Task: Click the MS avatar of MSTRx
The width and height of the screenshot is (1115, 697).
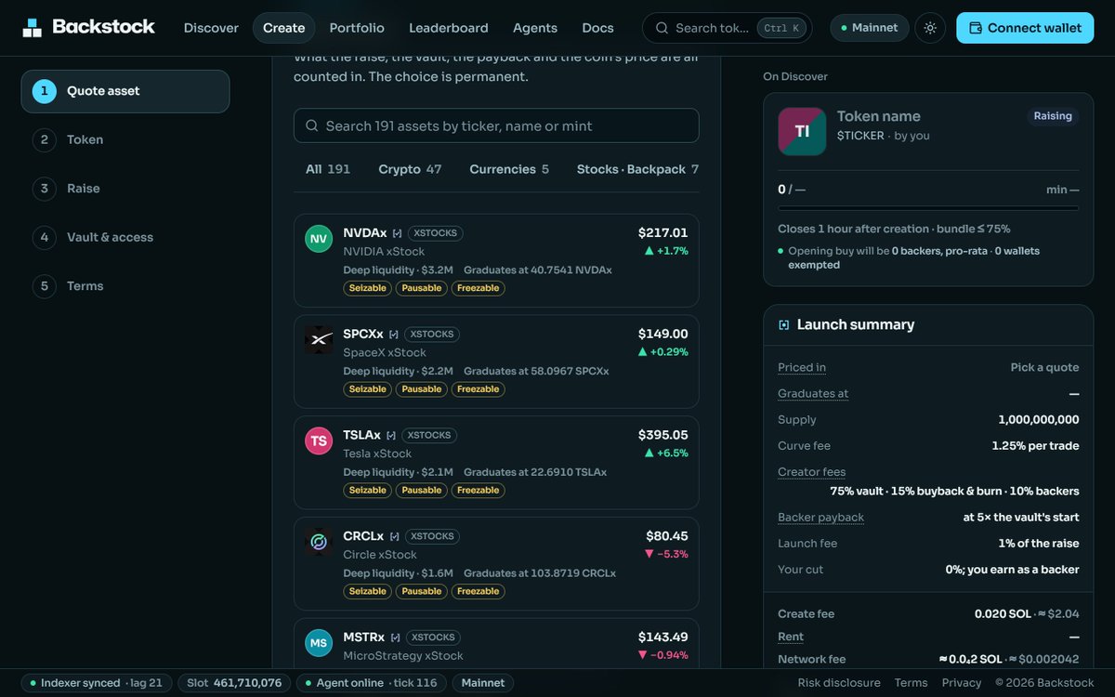Action: coord(319,643)
